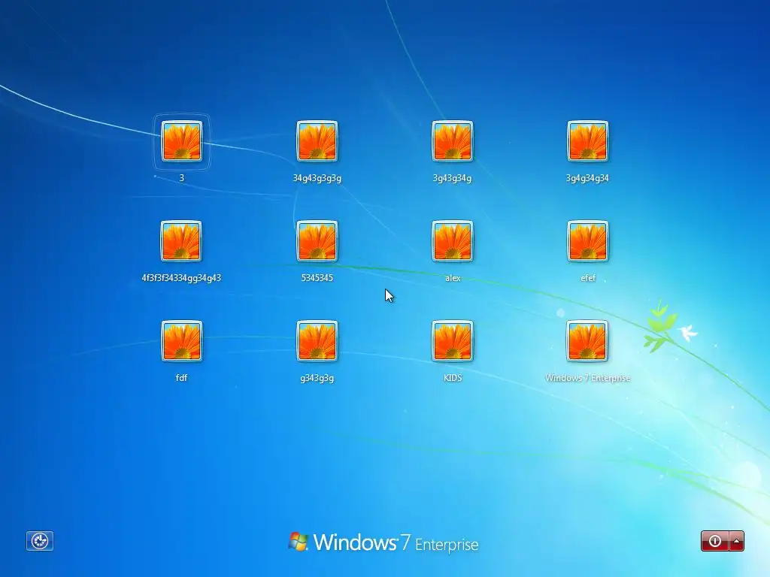Open the 4f3f3f34334gg34g43 account picture
Viewport: 770px width, 577px height.
point(181,241)
